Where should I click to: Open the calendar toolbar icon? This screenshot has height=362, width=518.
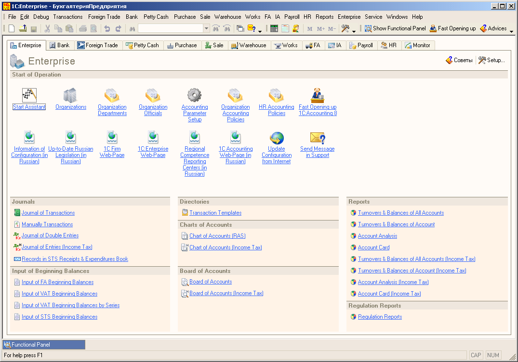tap(285, 29)
